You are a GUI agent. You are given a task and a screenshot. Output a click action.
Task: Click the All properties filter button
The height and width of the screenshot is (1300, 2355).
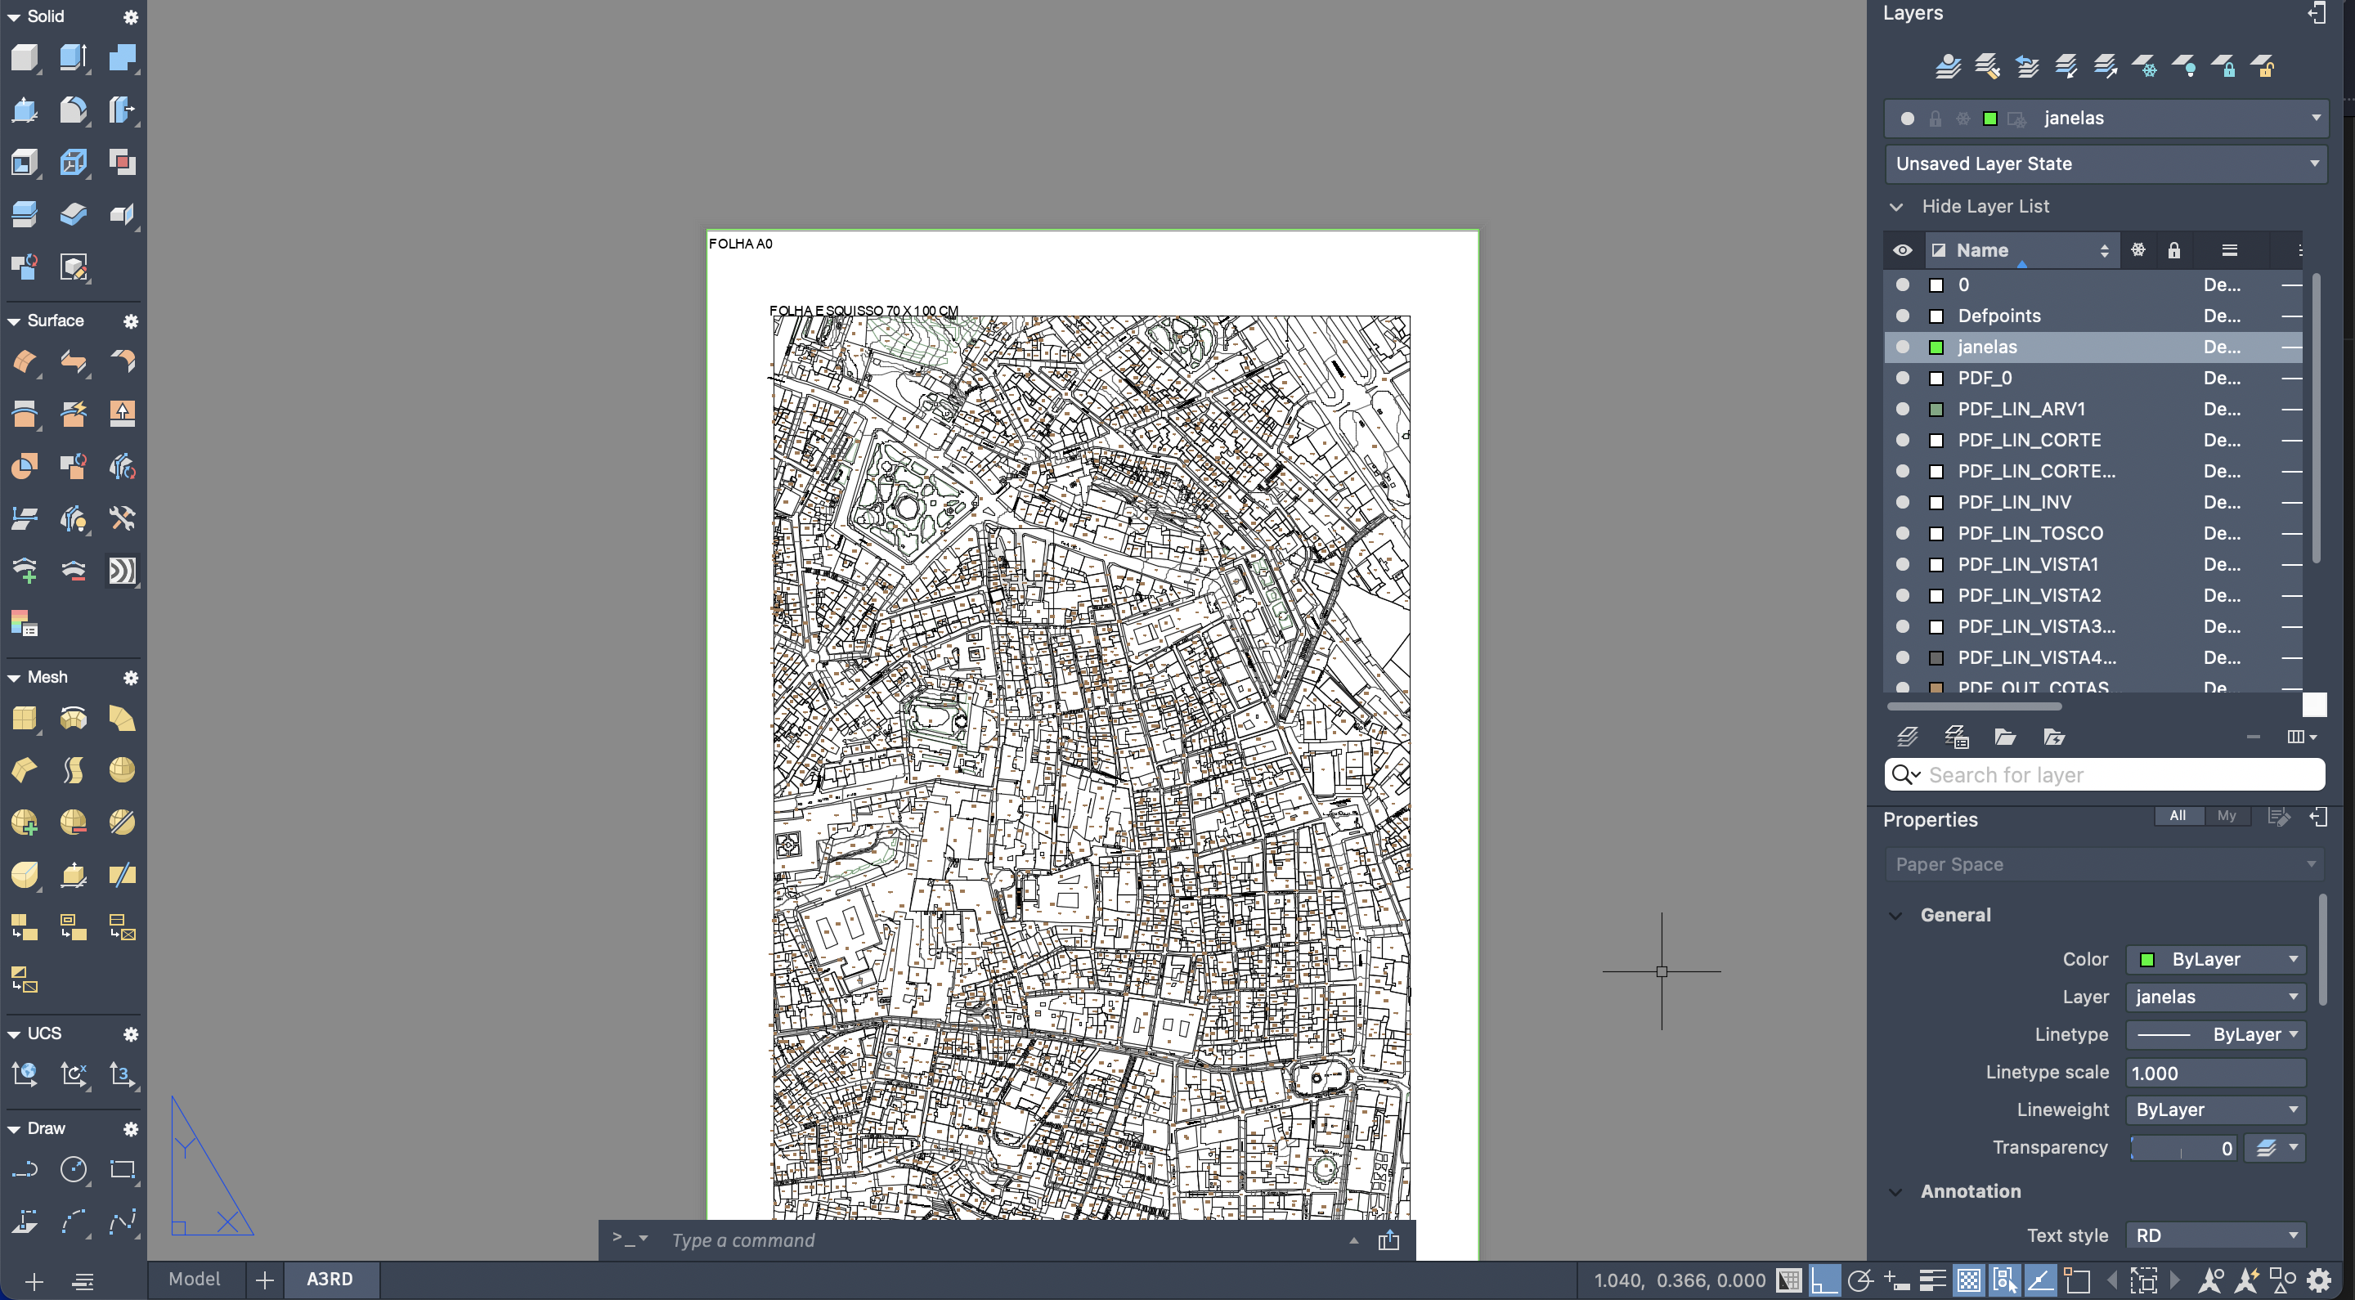click(x=2178, y=815)
